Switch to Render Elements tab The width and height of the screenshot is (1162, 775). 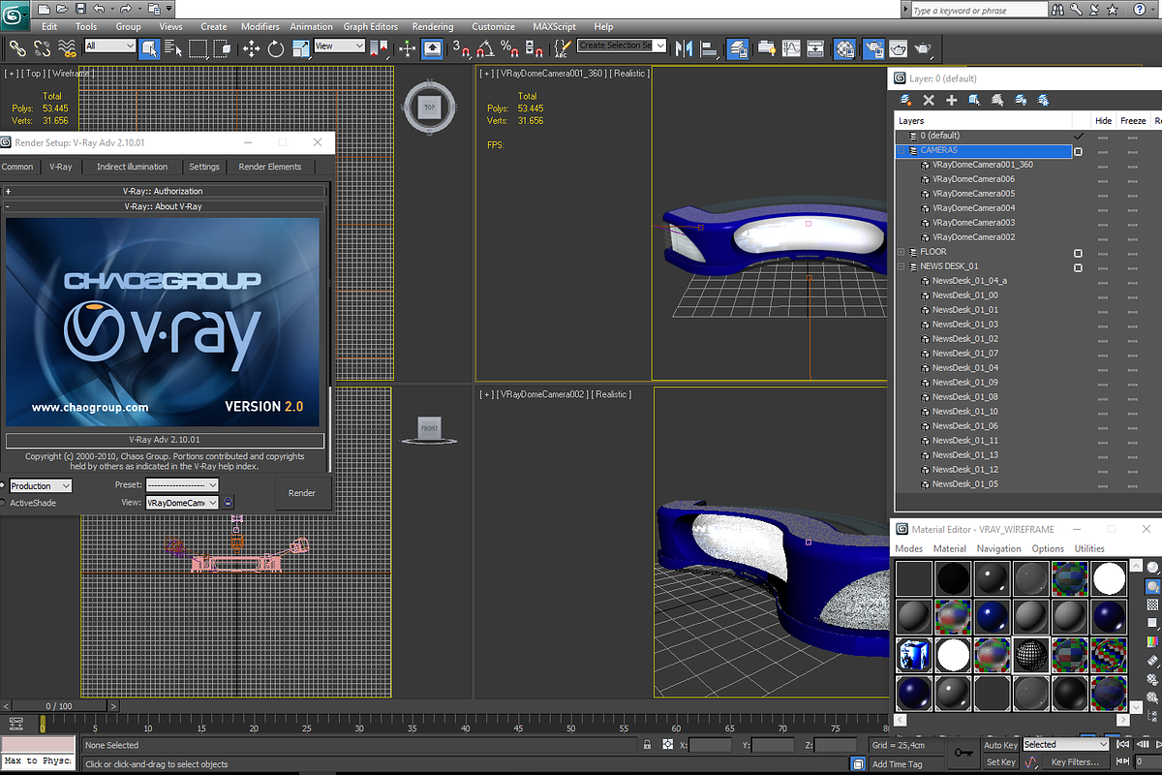[x=269, y=167]
